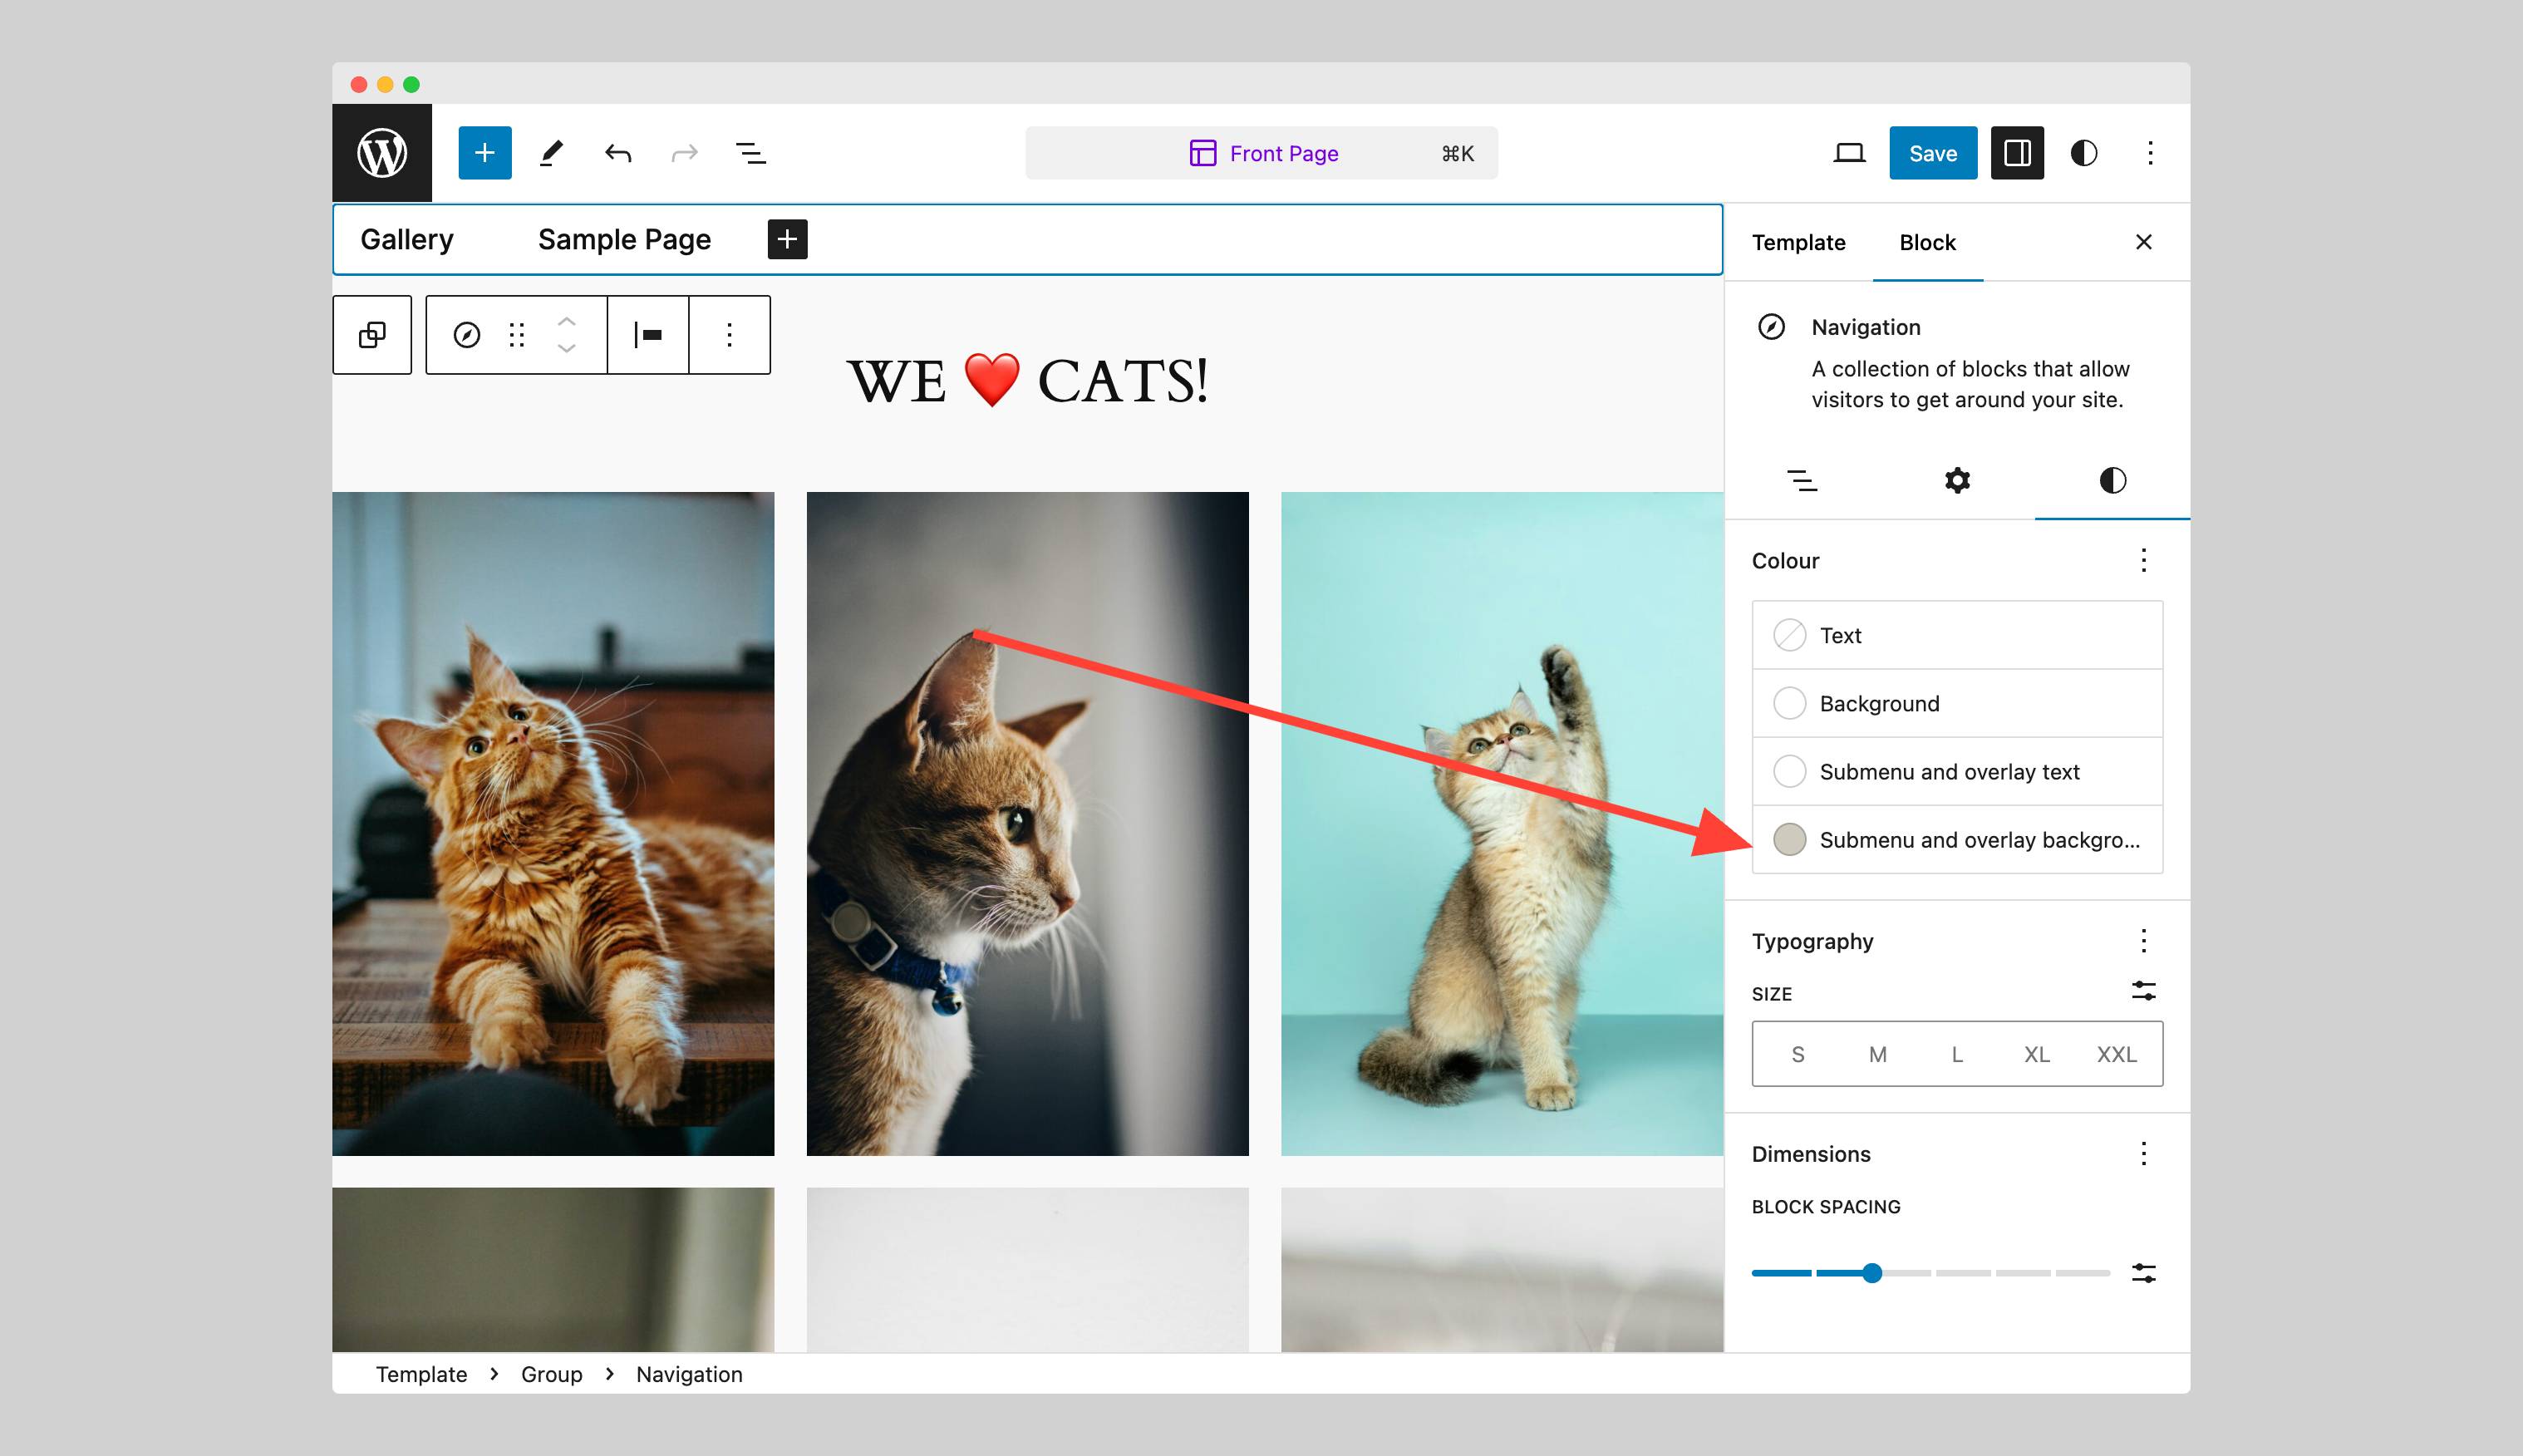Select Navigation in the breadcrumb

(x=689, y=1374)
